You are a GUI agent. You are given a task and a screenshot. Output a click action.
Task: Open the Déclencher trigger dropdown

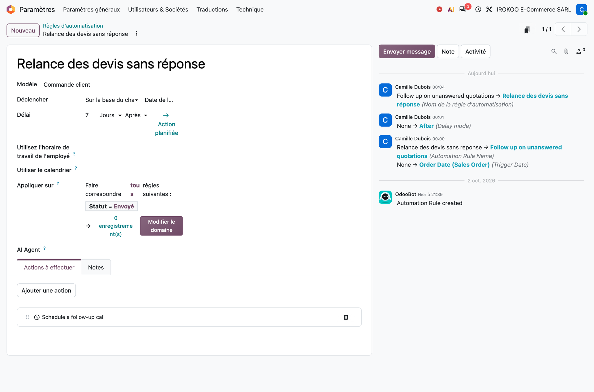pyautogui.click(x=112, y=100)
